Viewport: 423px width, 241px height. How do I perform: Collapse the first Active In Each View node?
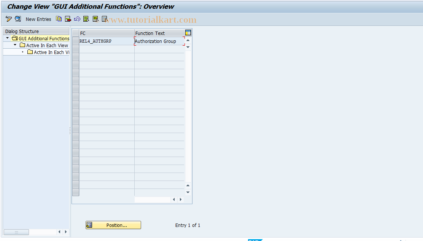point(15,45)
